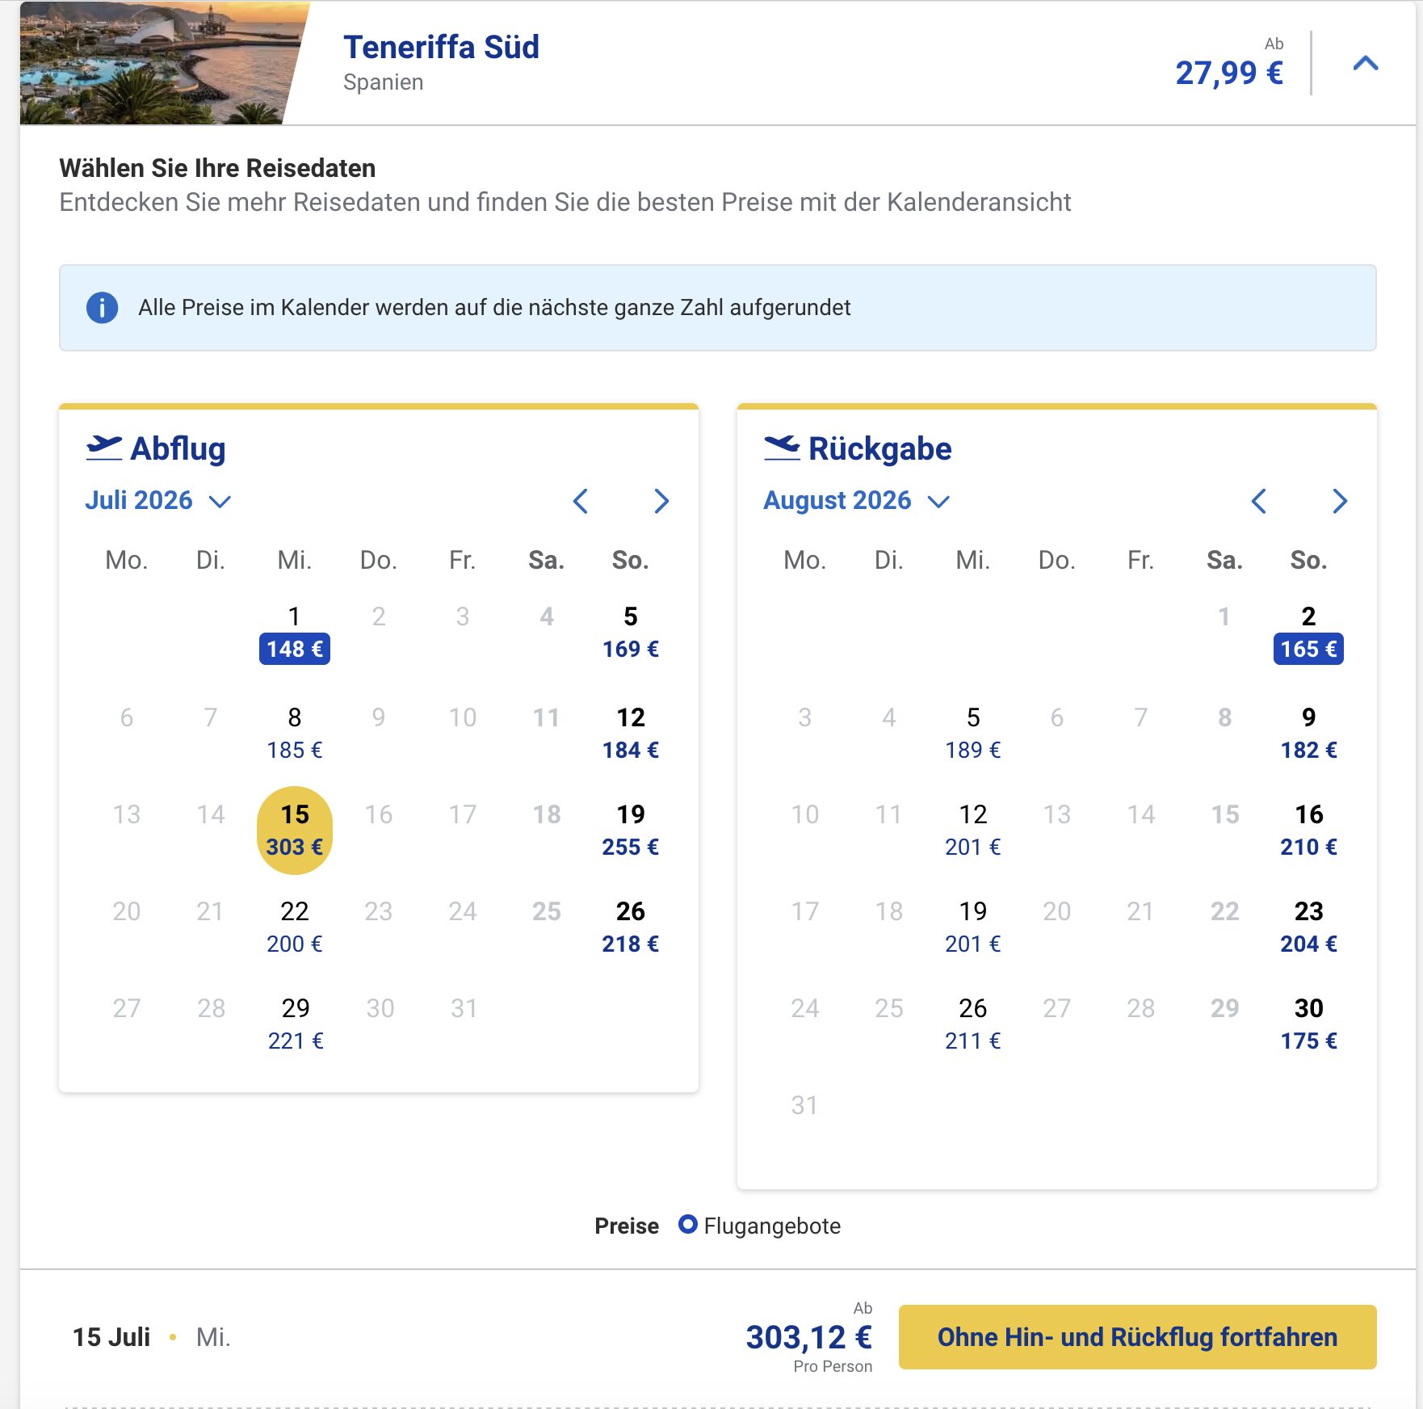This screenshot has width=1423, height=1409.
Task: Go to next month in Abflug calendar
Action: (x=661, y=501)
